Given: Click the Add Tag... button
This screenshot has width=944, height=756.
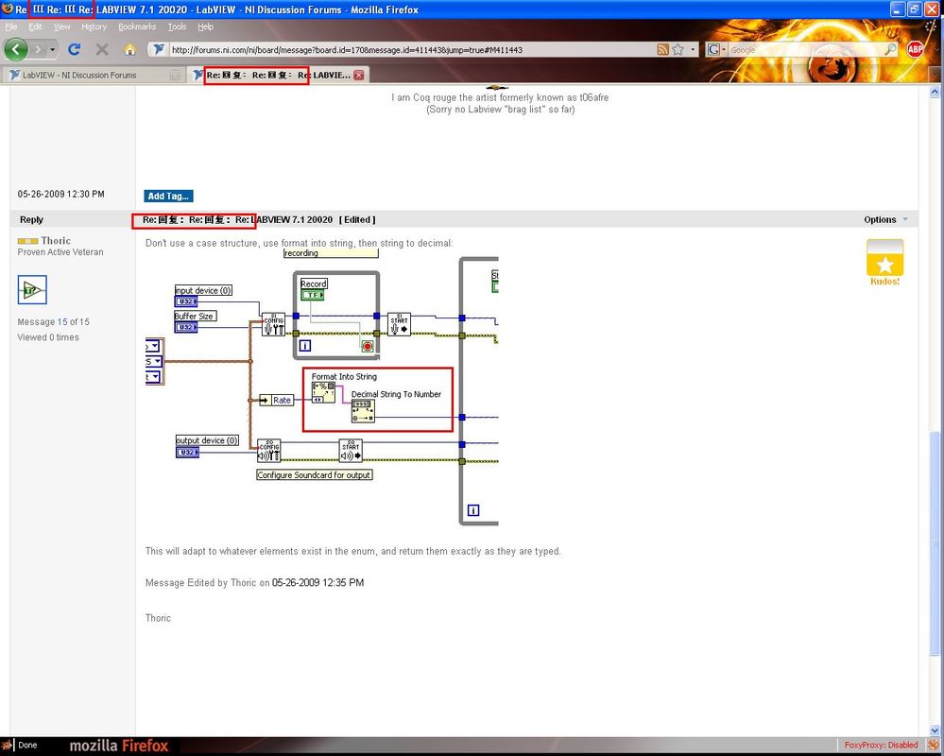Looking at the screenshot, I should 168,197.
